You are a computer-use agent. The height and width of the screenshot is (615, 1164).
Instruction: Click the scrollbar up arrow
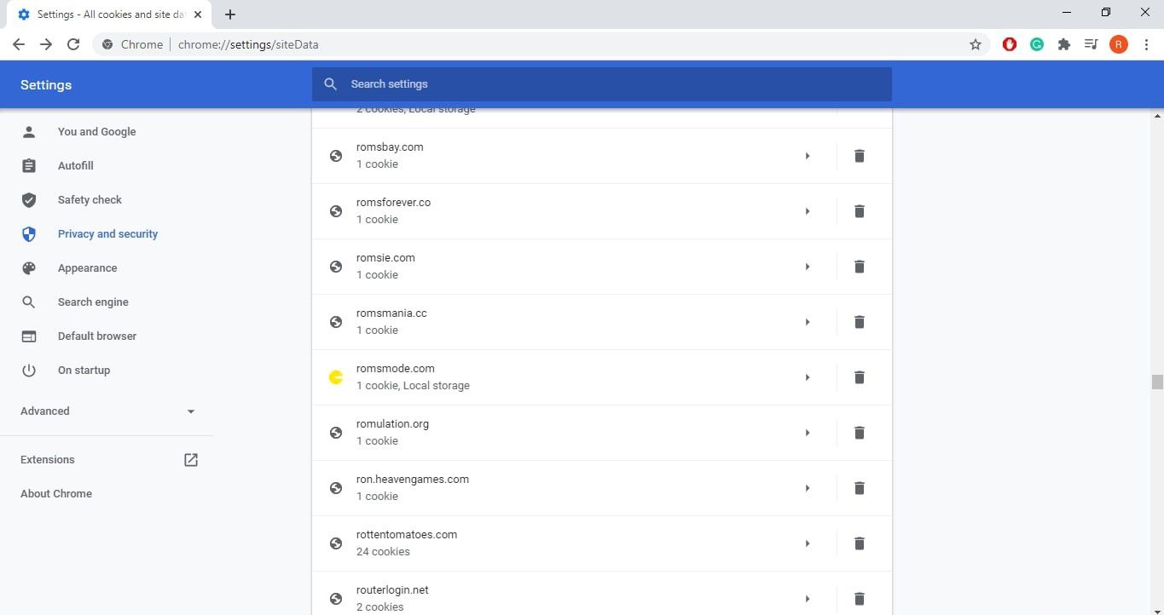click(1157, 115)
